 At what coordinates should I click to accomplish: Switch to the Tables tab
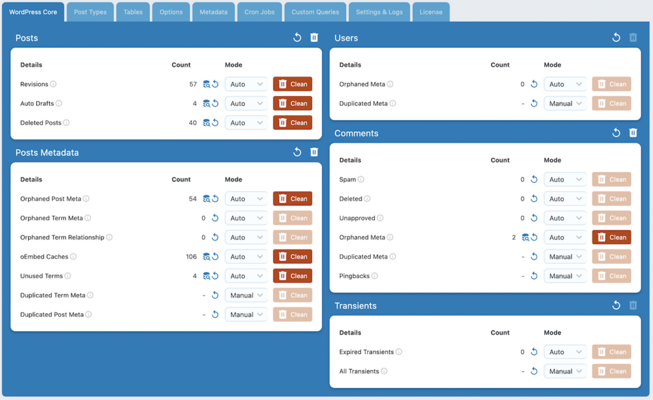point(133,12)
